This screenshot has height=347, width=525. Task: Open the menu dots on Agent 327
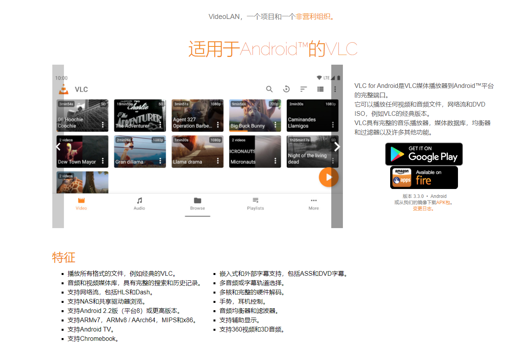point(218,125)
